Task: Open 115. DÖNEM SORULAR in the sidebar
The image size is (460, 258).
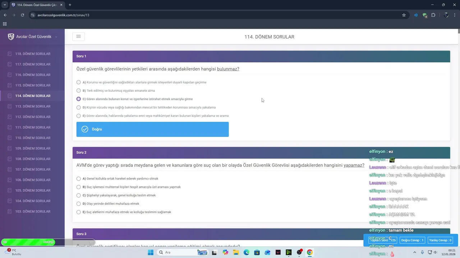Action: tap(33, 85)
